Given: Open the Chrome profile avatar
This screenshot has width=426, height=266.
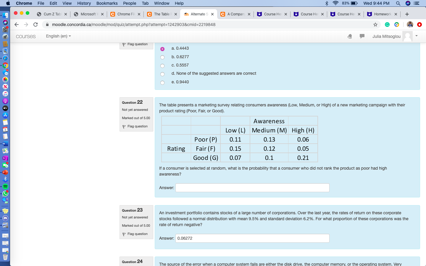Looking at the screenshot, I should [410, 25].
